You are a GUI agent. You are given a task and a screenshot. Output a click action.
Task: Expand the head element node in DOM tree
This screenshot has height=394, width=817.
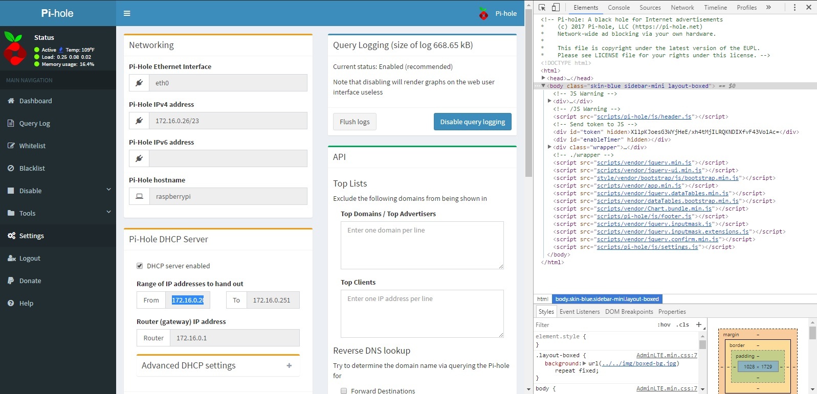point(543,78)
